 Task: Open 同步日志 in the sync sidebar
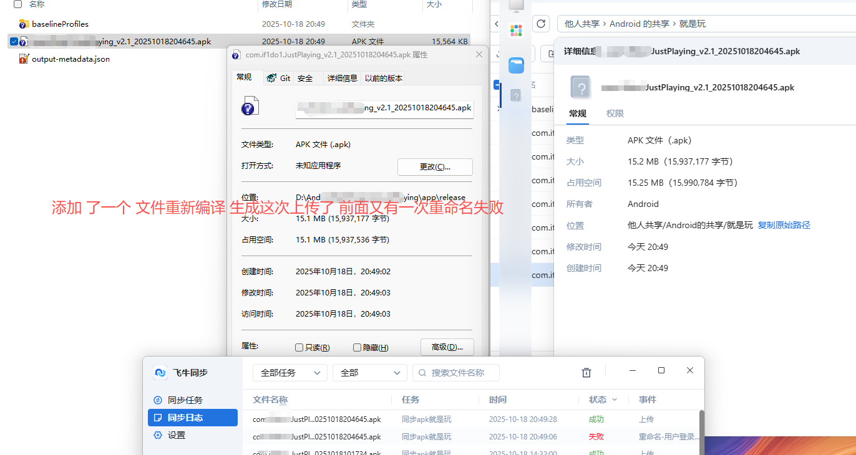[193, 418]
